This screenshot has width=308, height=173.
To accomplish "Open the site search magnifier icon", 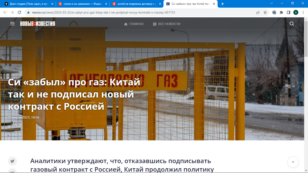I will (x=292, y=24).
